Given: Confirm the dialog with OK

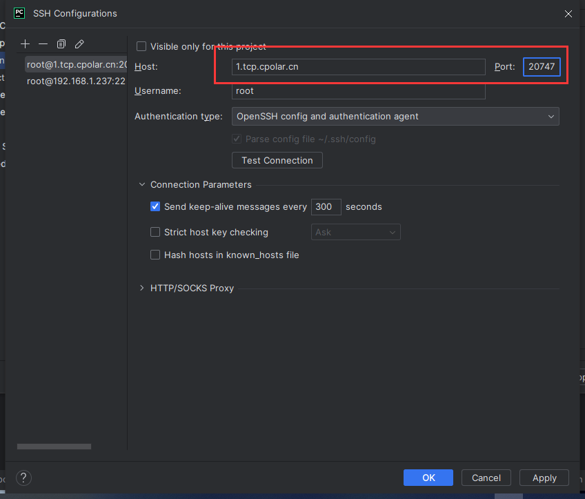Looking at the screenshot, I should (x=428, y=478).
